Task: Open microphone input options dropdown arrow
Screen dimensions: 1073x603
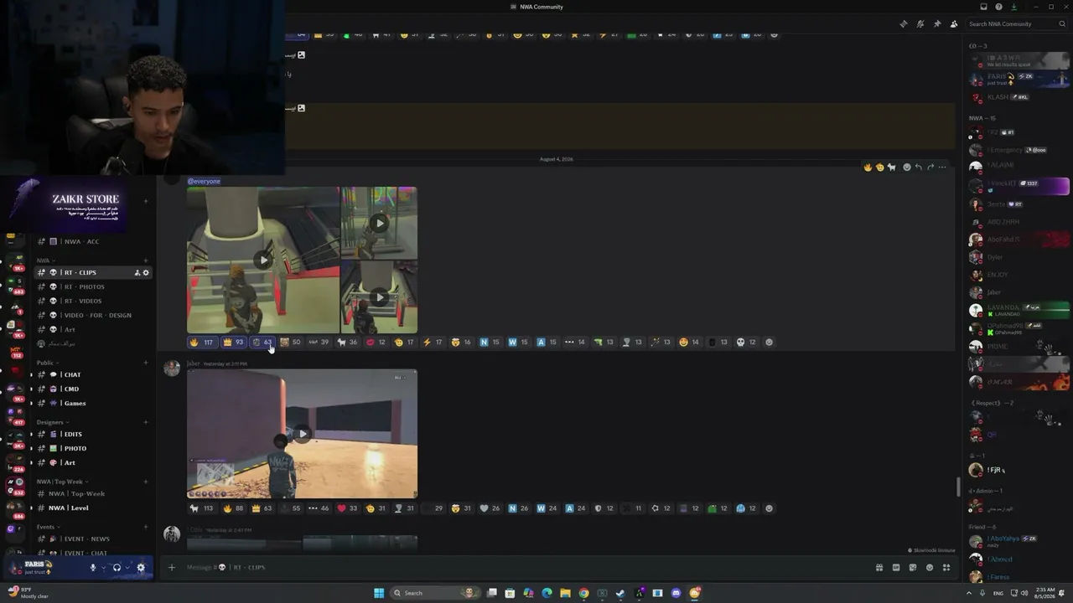Action: tap(103, 568)
